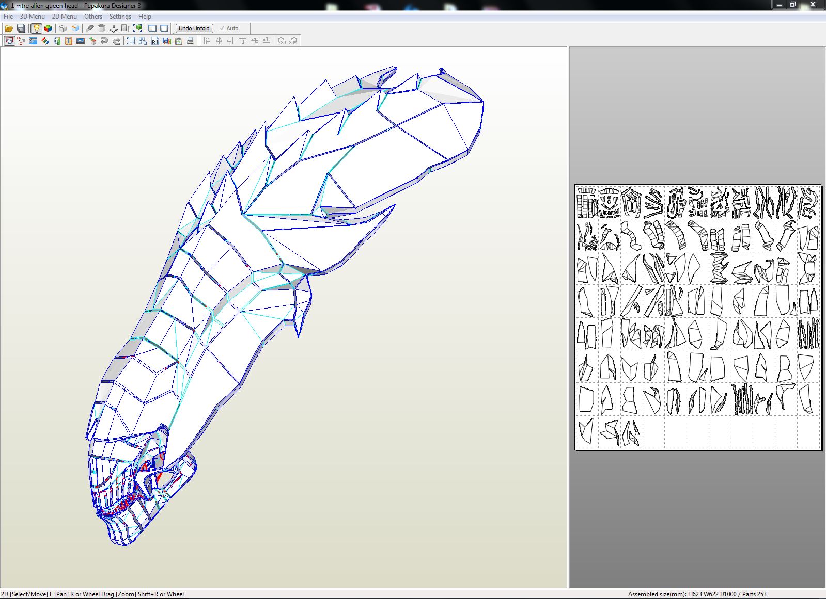Open the File menu
Image resolution: width=826 pixels, height=599 pixels.
tap(8, 16)
